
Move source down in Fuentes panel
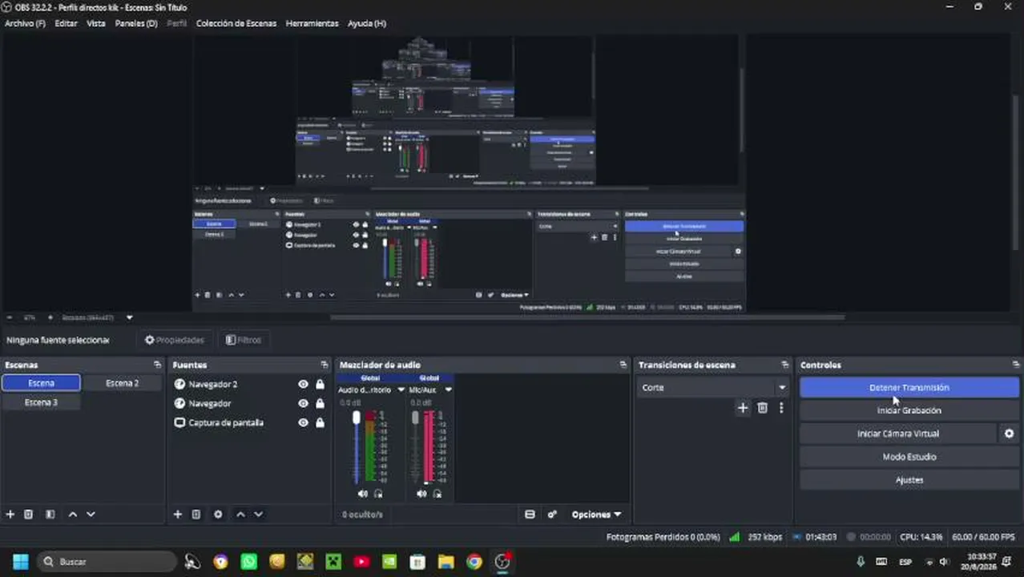[x=258, y=514]
